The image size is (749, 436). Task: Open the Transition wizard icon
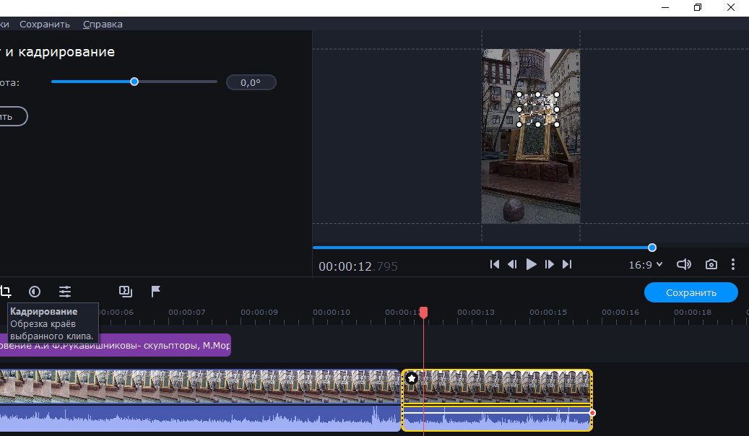point(125,292)
